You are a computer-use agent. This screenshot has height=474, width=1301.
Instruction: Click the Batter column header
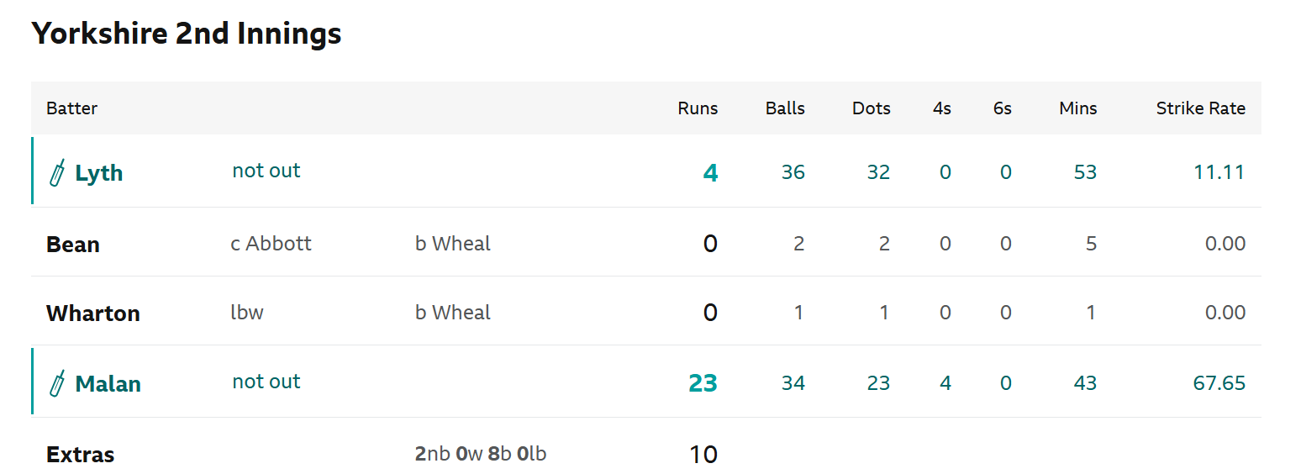72,108
